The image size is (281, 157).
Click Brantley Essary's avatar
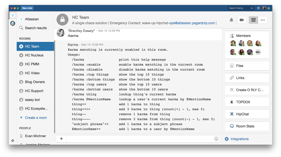pyautogui.click(x=61, y=33)
